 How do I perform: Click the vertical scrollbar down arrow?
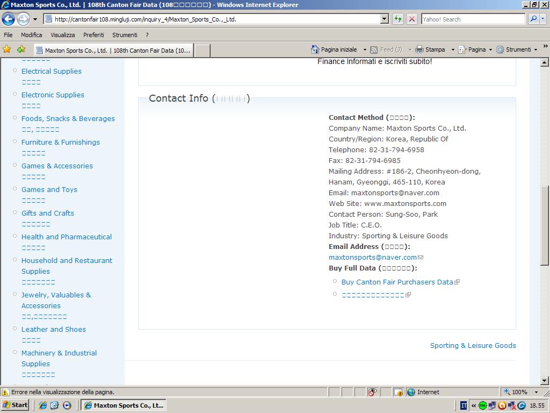point(545,381)
